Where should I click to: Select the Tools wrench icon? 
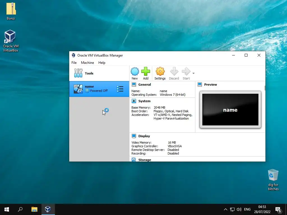[78, 73]
